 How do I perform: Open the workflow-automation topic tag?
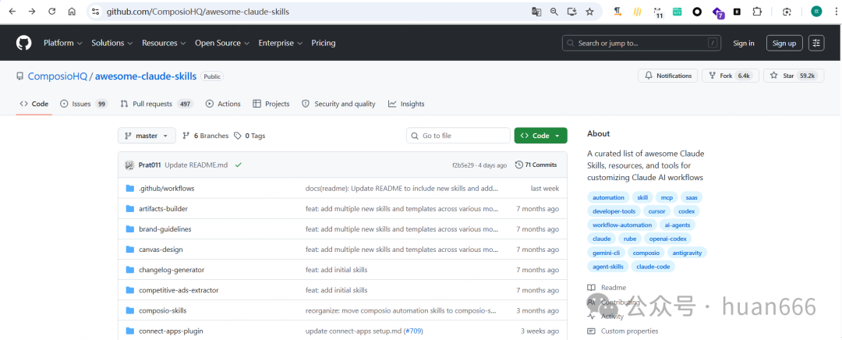pyautogui.click(x=622, y=225)
